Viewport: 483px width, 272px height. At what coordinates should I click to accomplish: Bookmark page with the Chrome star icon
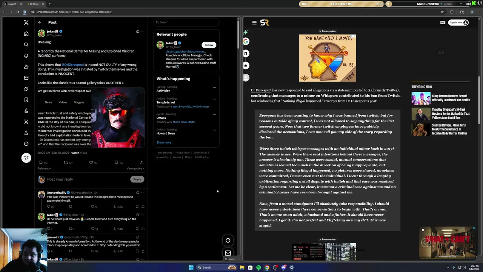[x=442, y=12]
